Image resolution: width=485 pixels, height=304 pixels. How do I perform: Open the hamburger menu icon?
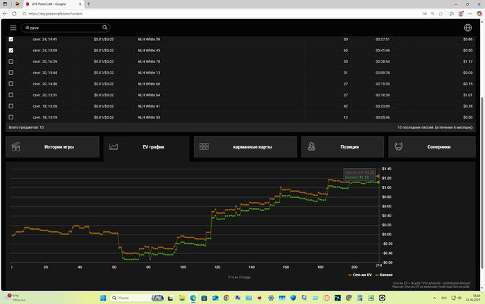13,28
